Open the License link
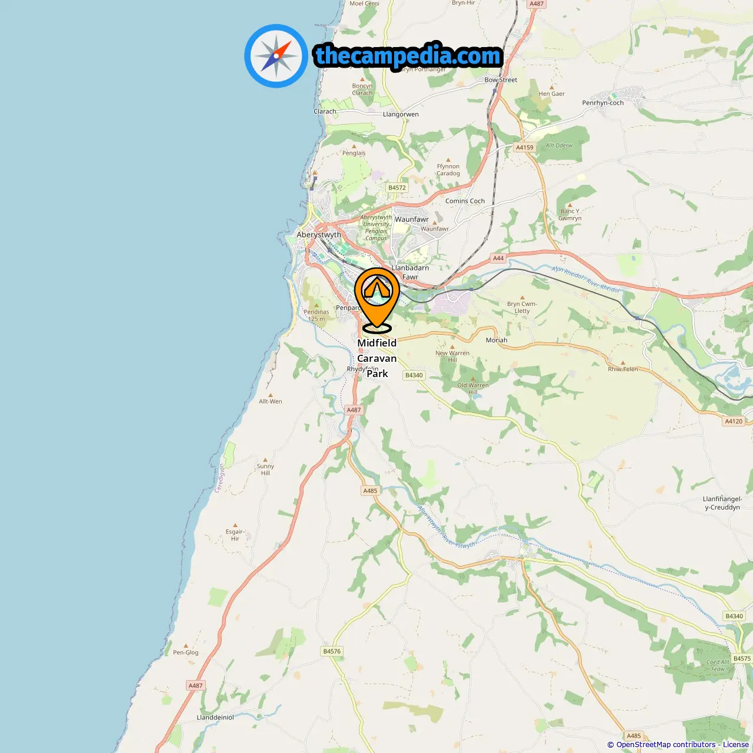This screenshot has width=753, height=753. (735, 745)
